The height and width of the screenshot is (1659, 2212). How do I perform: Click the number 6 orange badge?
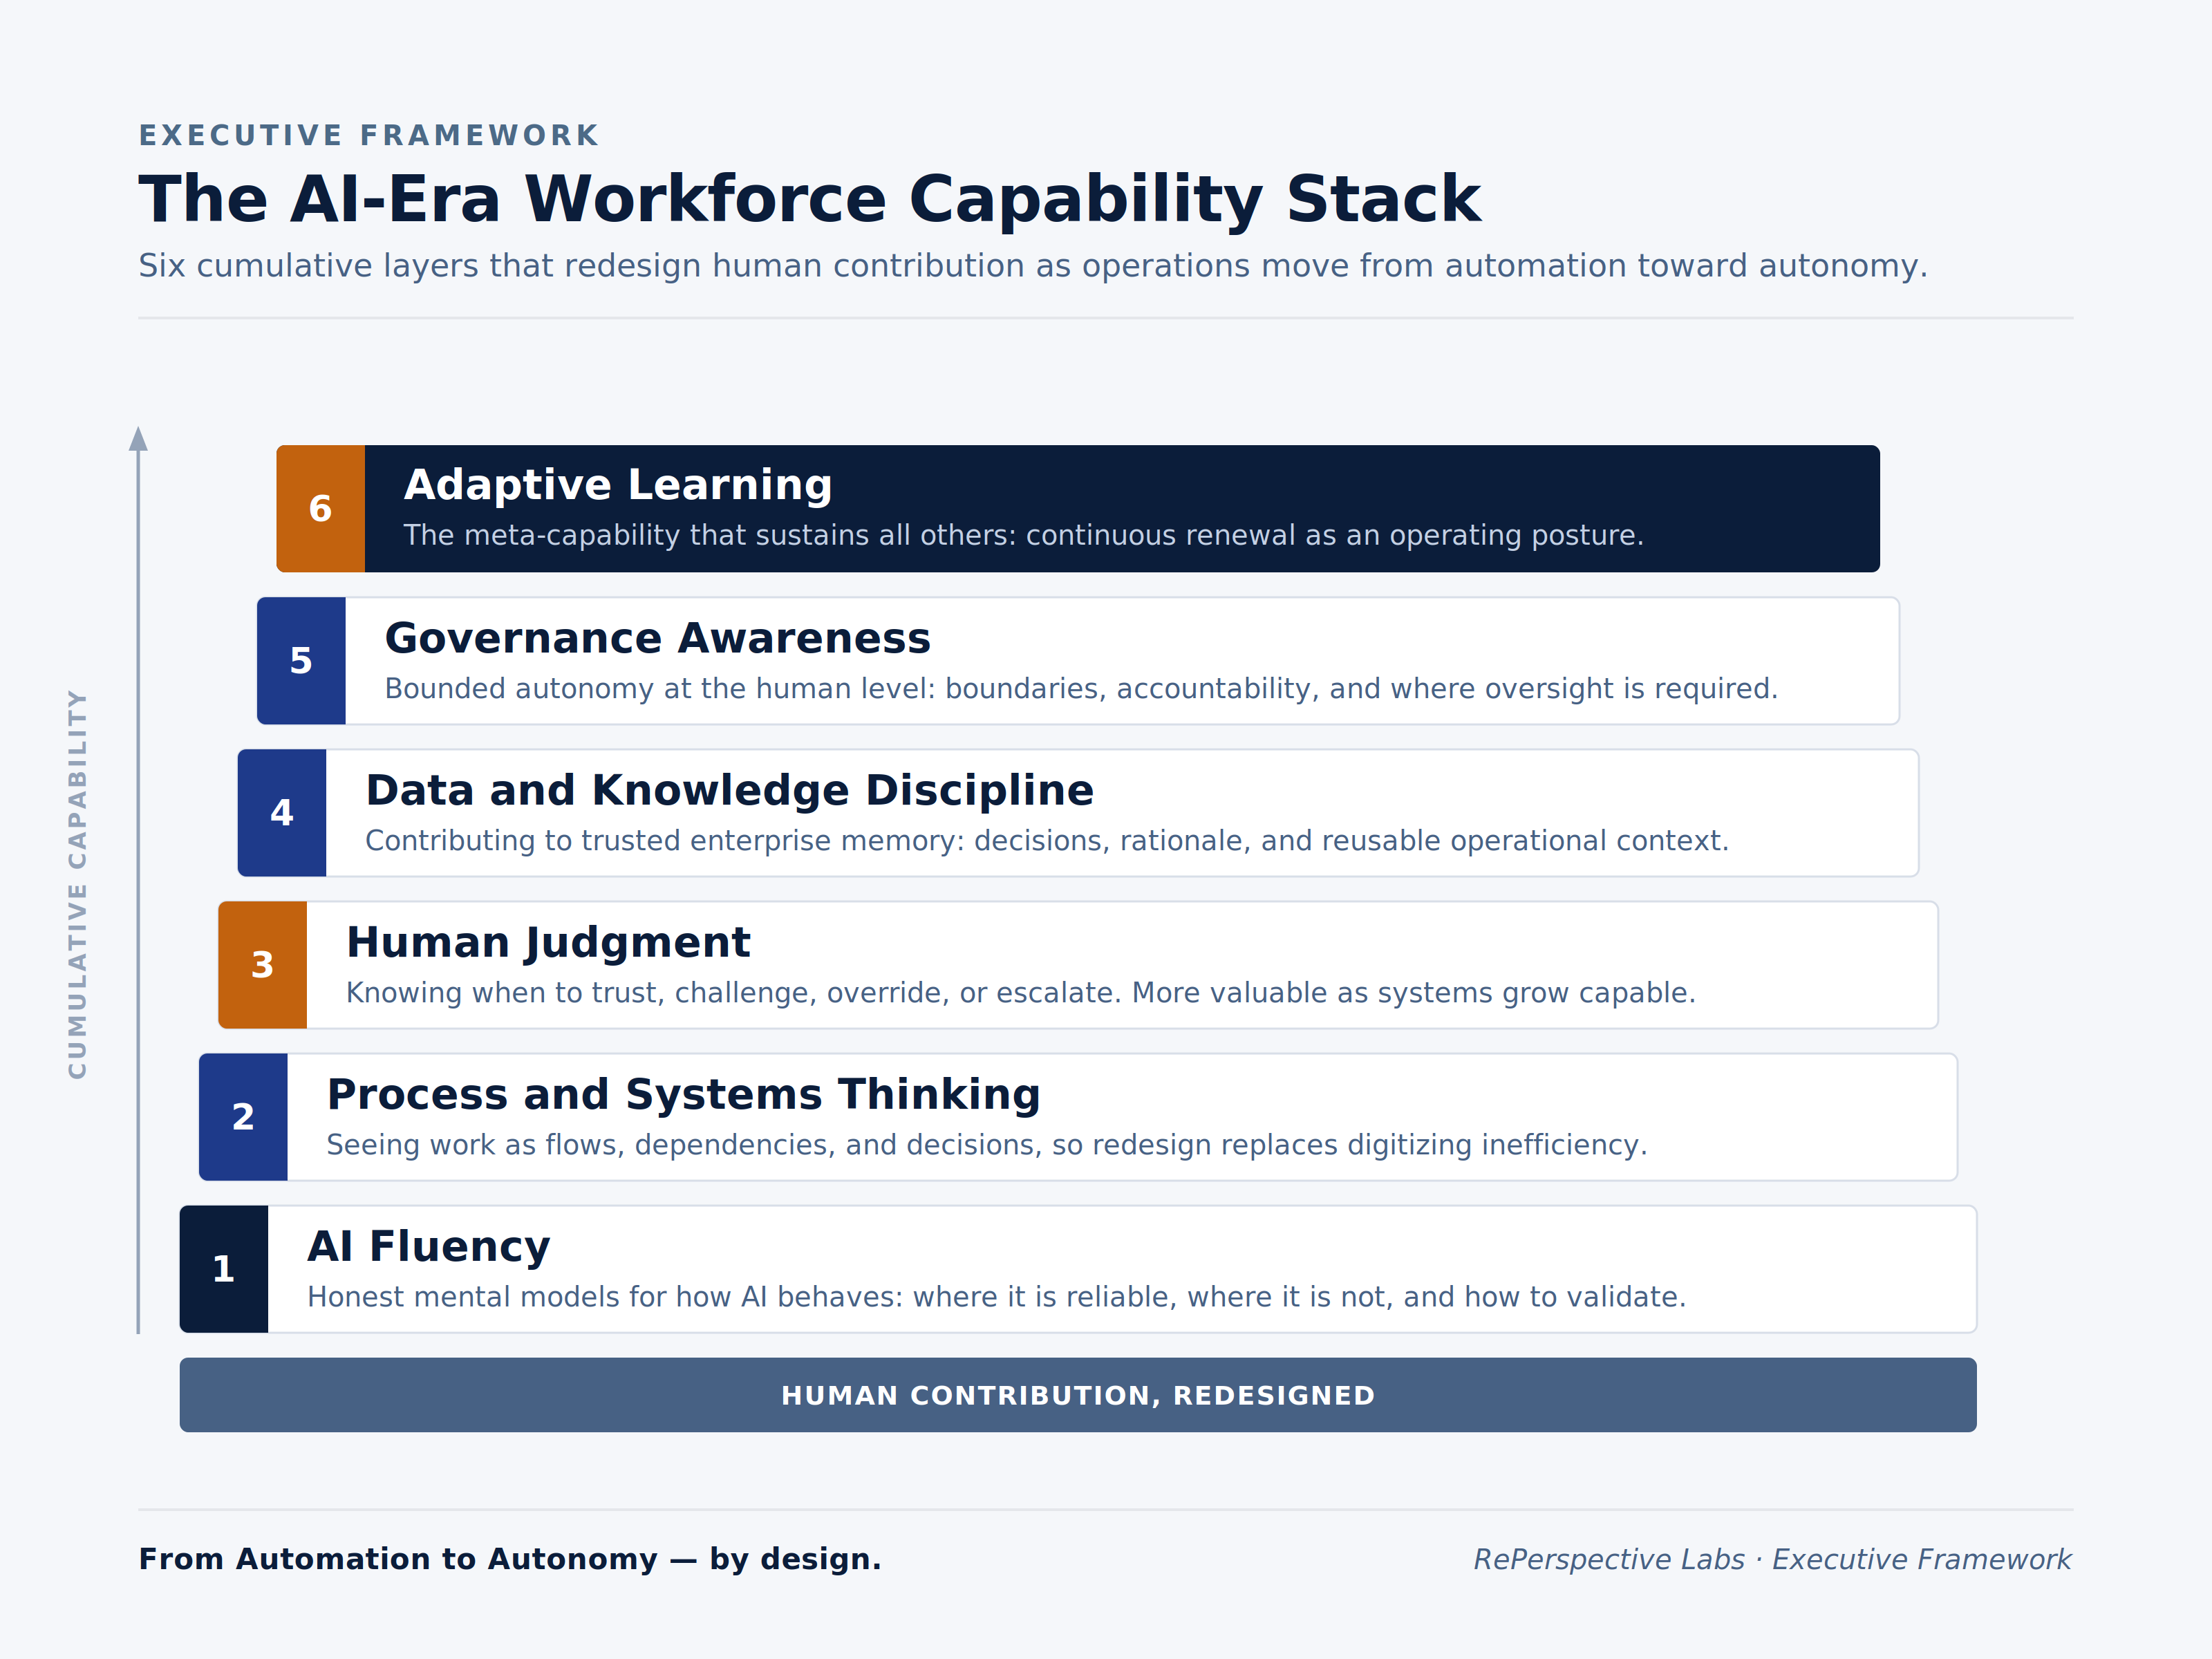[320, 509]
